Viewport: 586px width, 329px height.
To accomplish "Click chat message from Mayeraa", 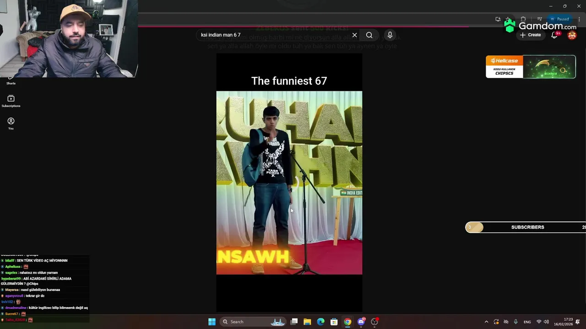I will click(31, 290).
